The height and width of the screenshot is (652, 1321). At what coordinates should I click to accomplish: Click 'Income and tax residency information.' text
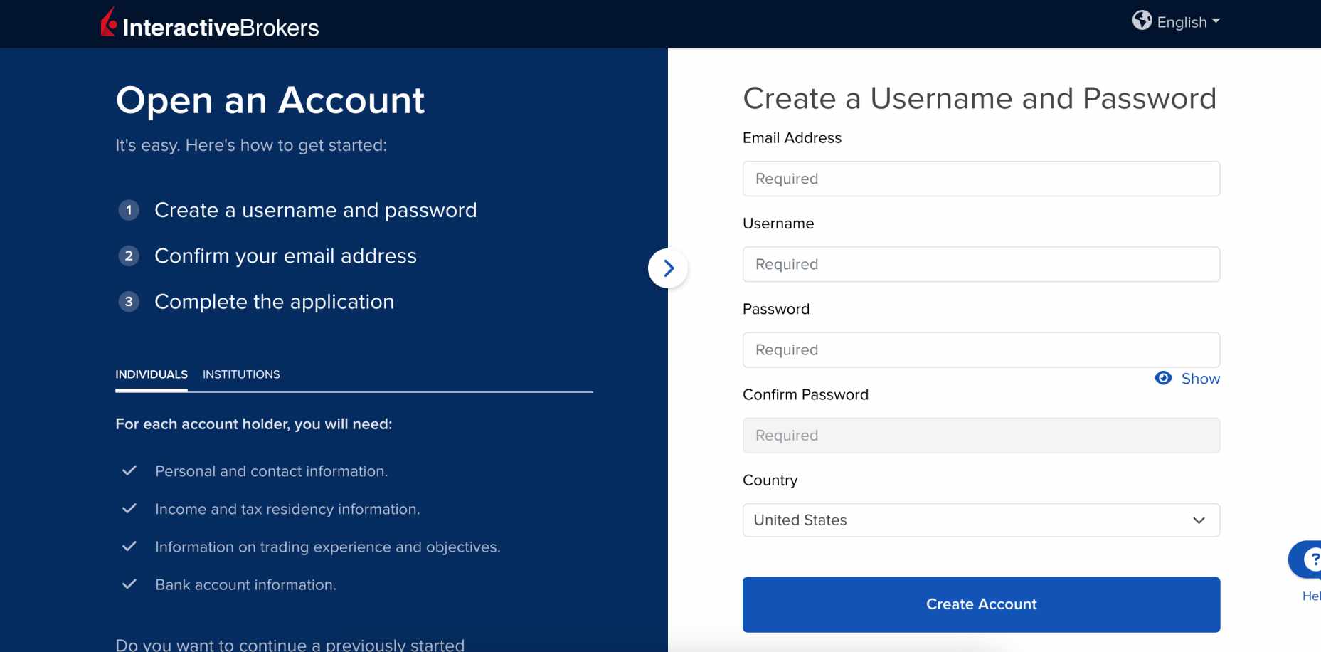coord(287,509)
